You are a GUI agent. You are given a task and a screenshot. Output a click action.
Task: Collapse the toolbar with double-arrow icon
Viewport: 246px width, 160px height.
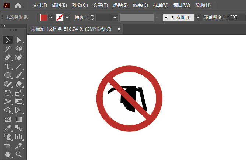[x=4, y=26]
